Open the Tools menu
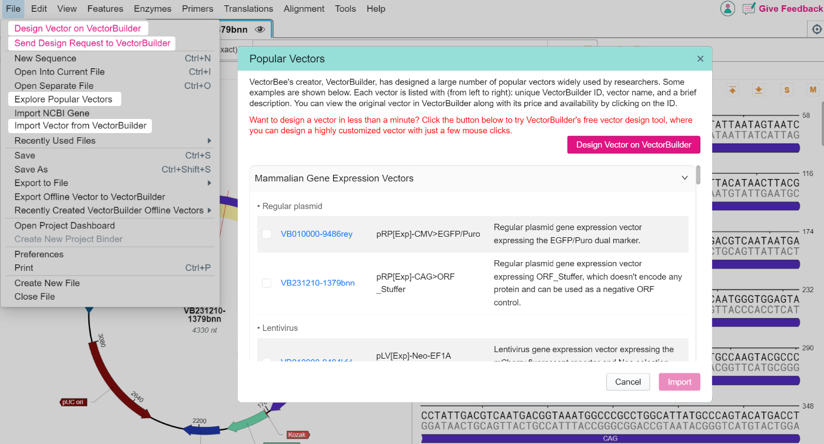The height and width of the screenshot is (444, 824). (345, 8)
